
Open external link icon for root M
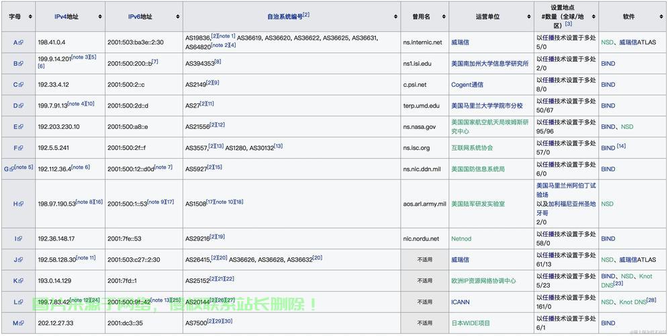[x=21, y=323]
